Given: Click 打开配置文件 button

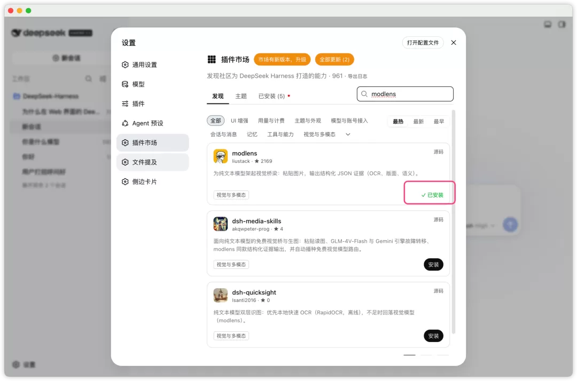Looking at the screenshot, I should click(423, 43).
